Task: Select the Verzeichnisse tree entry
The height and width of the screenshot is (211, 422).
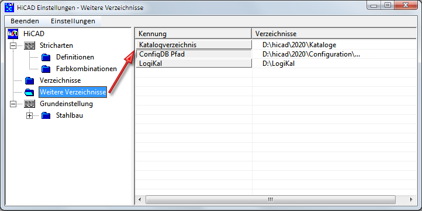Action: point(60,80)
